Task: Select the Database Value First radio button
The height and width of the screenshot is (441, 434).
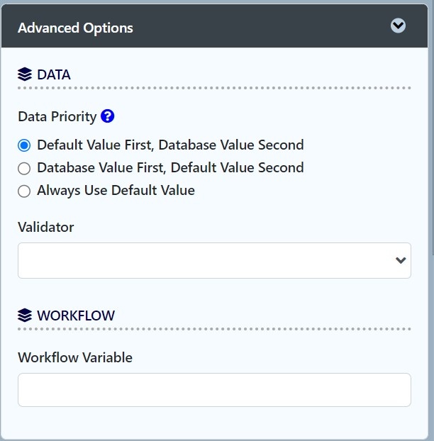Action: [x=25, y=168]
